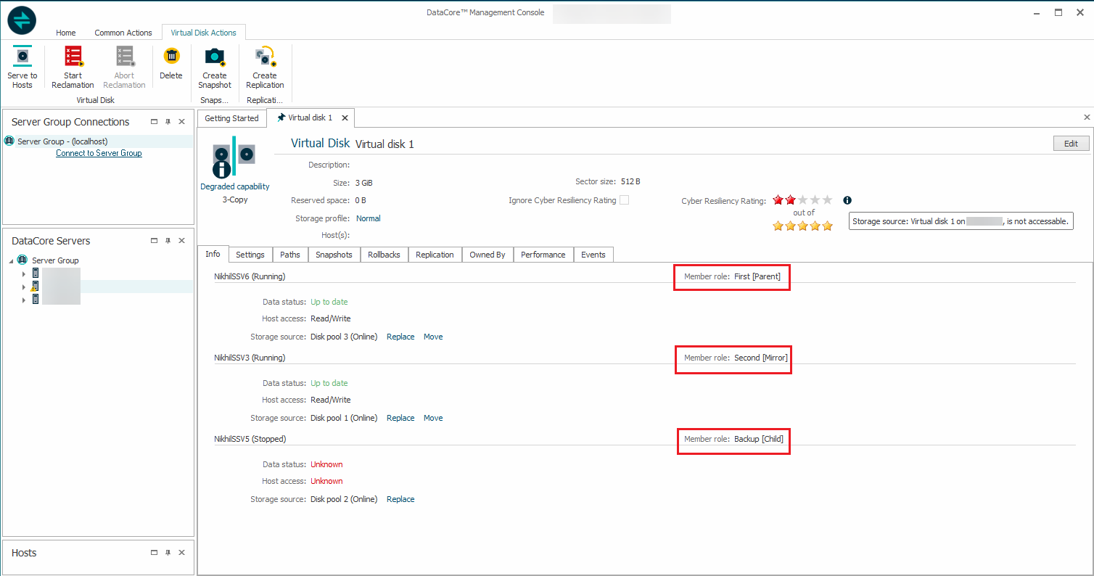Open the Performance tab
1094x576 pixels.
click(543, 255)
